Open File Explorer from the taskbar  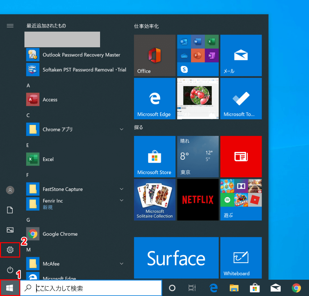coord(234,288)
